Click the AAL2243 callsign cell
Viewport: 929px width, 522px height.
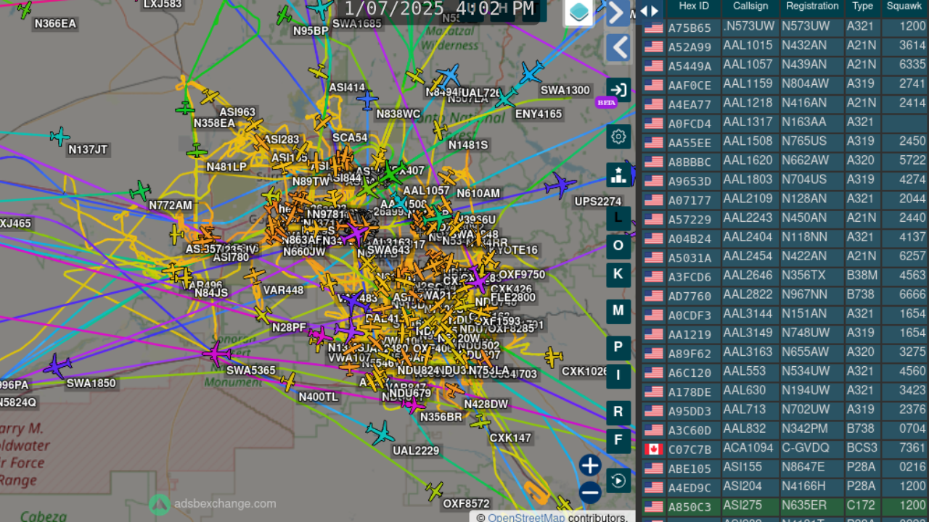(750, 218)
